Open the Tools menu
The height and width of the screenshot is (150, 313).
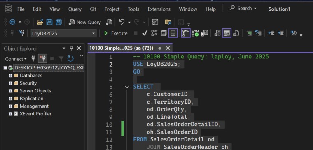tap(133, 9)
